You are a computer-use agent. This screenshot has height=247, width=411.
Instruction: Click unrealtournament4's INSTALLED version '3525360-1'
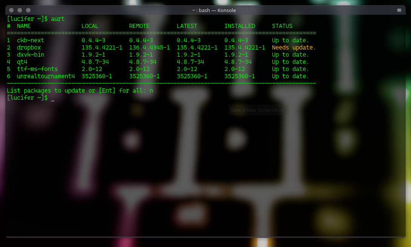click(x=239, y=76)
